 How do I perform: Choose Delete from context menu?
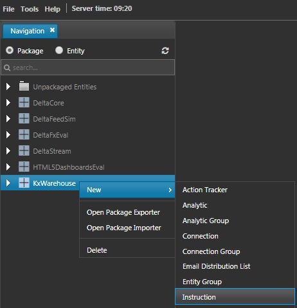(x=127, y=250)
